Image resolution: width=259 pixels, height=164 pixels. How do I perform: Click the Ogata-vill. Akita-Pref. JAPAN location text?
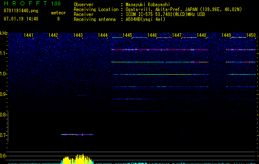(x=184, y=9)
